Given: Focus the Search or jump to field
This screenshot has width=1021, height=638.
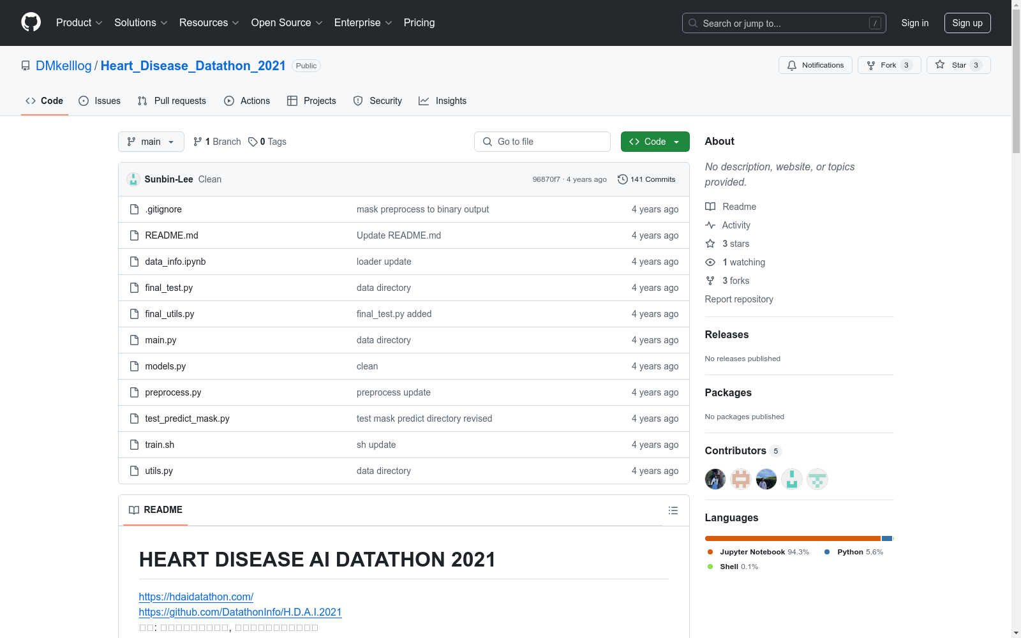Looking at the screenshot, I should pos(784,23).
